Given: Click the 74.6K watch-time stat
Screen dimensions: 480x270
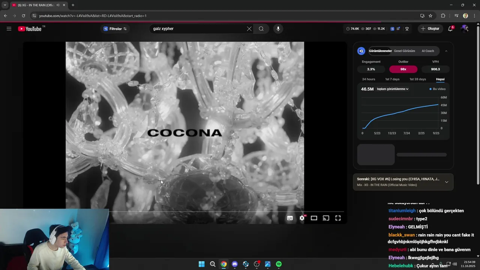Looking at the screenshot, I should 352,28.
